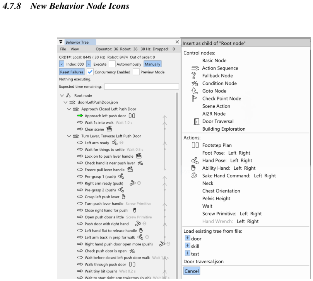313x281 pixels.
Task: Select the Fallback Node question mark icon
Action: [x=193, y=76]
